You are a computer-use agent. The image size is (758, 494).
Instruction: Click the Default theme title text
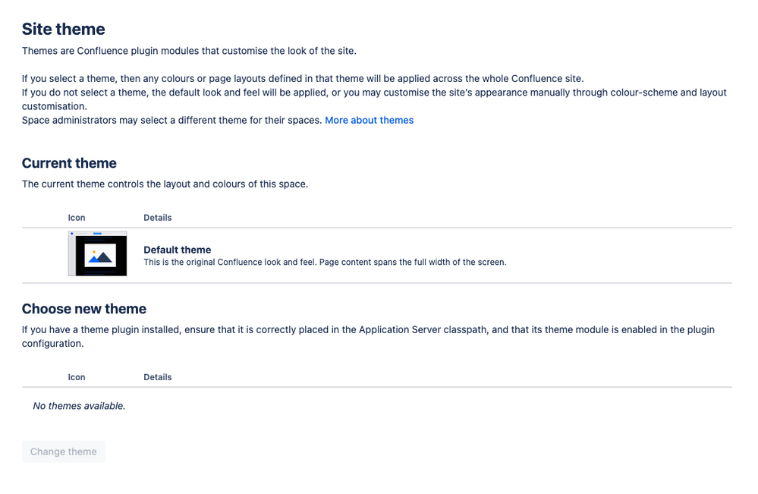[178, 250]
